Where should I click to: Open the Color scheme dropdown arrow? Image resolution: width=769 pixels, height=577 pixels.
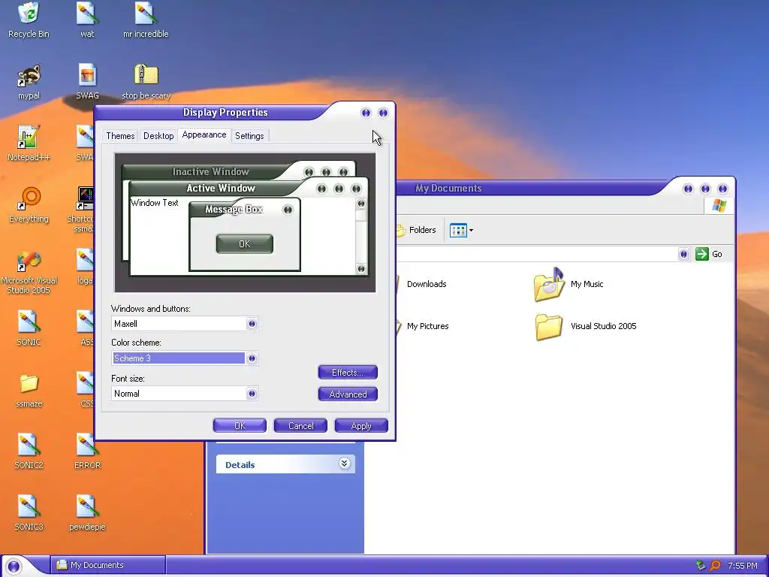pos(252,358)
